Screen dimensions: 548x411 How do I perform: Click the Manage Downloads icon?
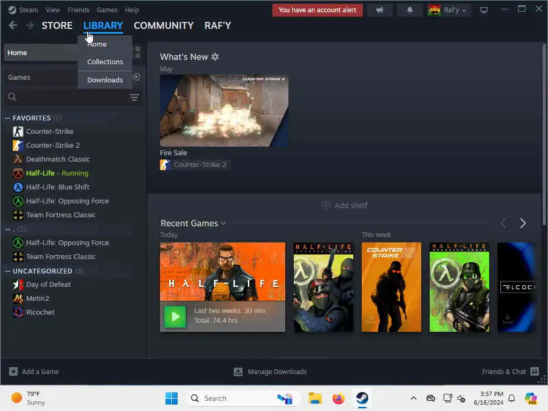(x=238, y=371)
